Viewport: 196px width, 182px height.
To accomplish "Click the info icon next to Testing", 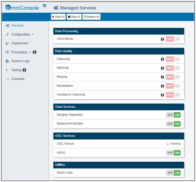I will point(24,70).
